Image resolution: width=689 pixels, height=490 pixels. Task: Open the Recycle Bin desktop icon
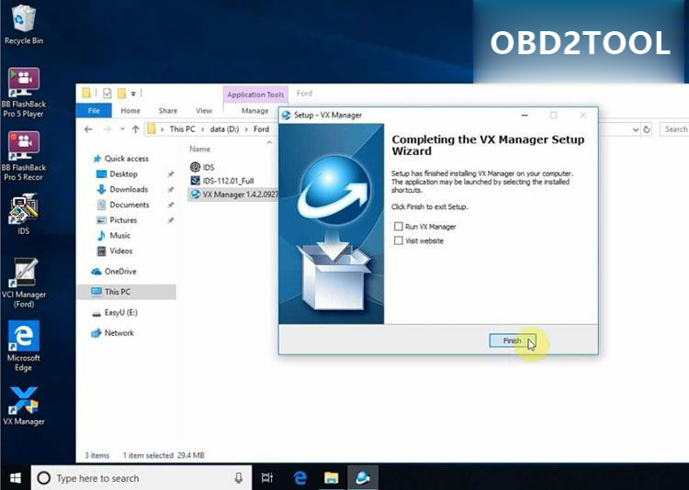click(23, 24)
